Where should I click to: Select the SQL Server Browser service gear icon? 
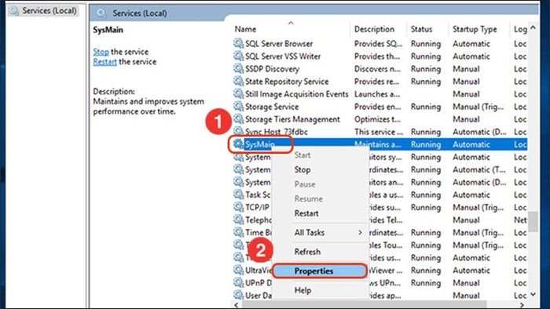click(x=239, y=43)
